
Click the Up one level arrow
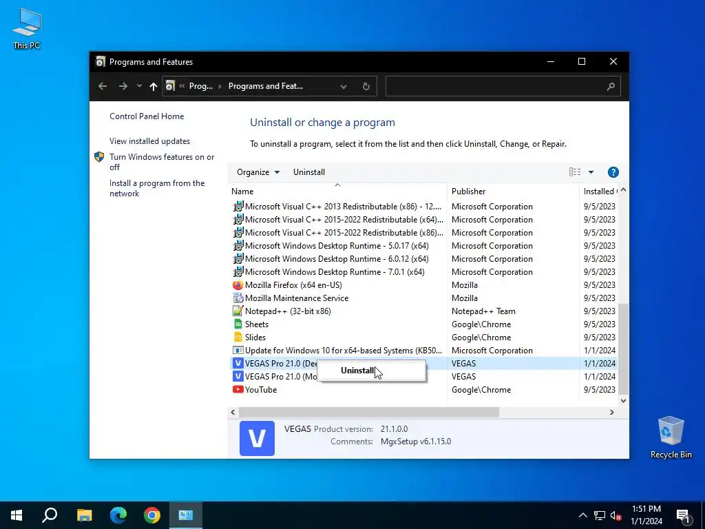pyautogui.click(x=154, y=86)
